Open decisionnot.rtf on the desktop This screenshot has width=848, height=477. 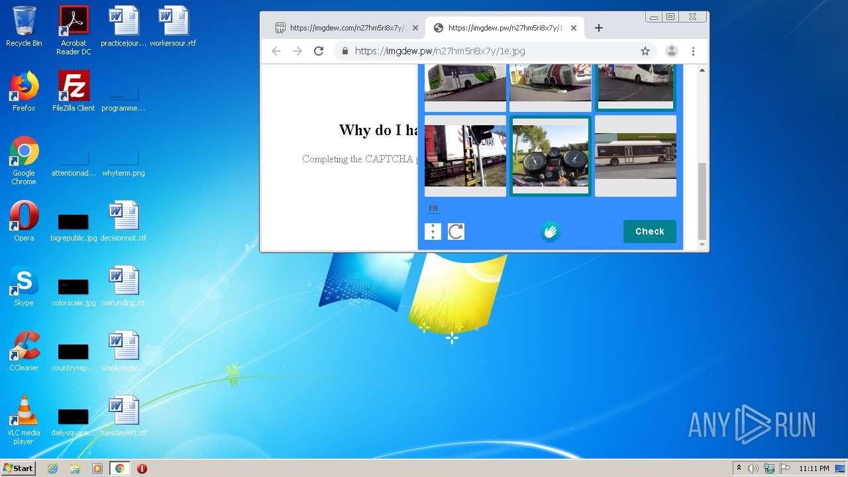point(123,221)
